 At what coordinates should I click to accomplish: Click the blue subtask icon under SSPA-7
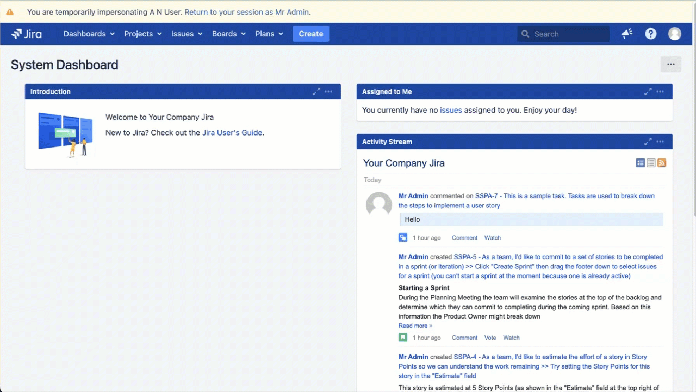(403, 237)
